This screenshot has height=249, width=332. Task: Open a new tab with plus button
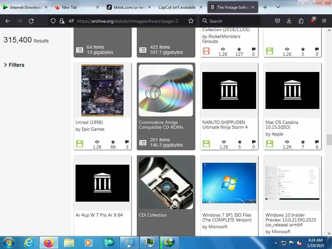(x=265, y=7)
